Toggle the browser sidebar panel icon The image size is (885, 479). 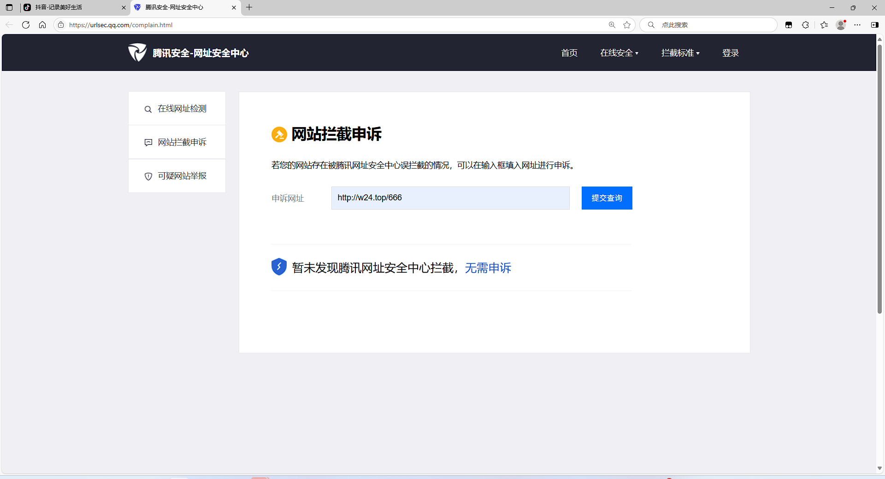click(874, 25)
